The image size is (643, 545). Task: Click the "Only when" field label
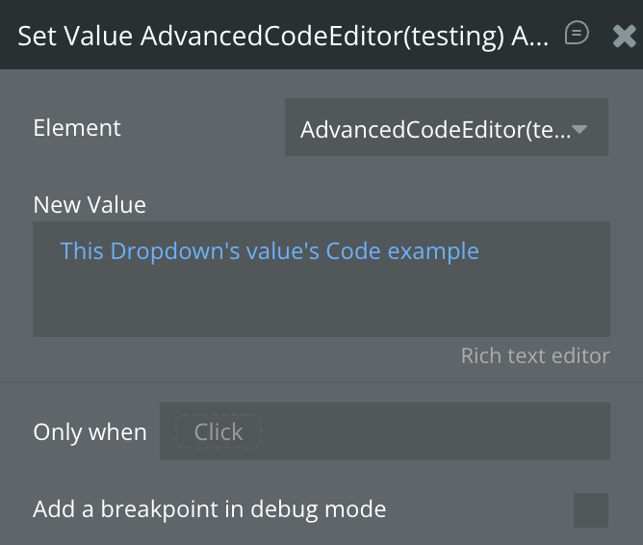click(x=90, y=432)
